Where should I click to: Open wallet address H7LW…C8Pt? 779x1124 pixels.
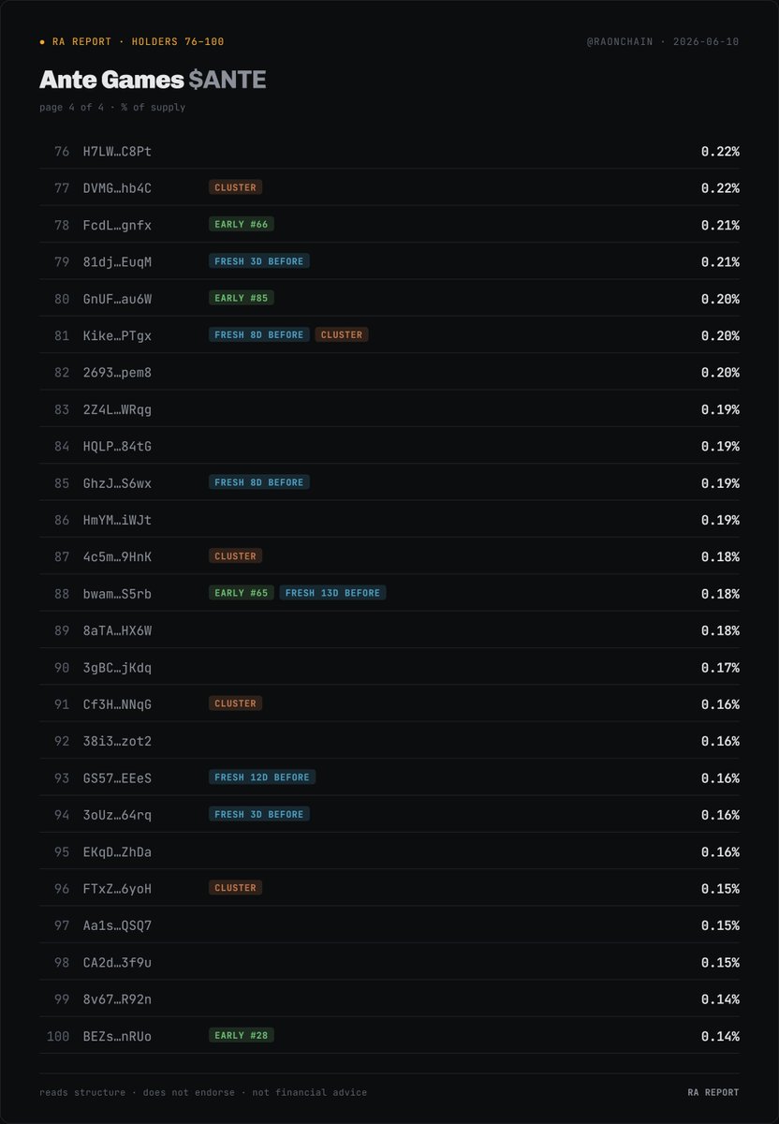pyautogui.click(x=117, y=151)
